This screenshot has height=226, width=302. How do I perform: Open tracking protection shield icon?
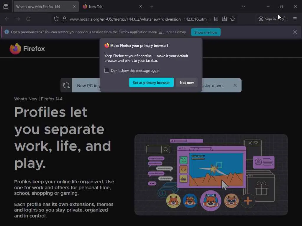pyautogui.click(x=56, y=19)
